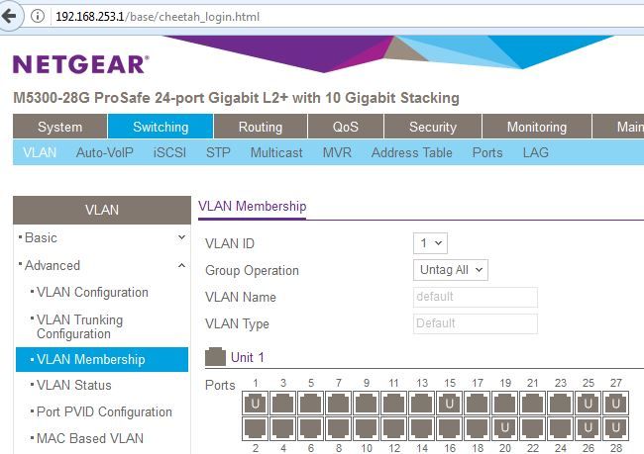Toggle port 7 membership

coord(339,403)
